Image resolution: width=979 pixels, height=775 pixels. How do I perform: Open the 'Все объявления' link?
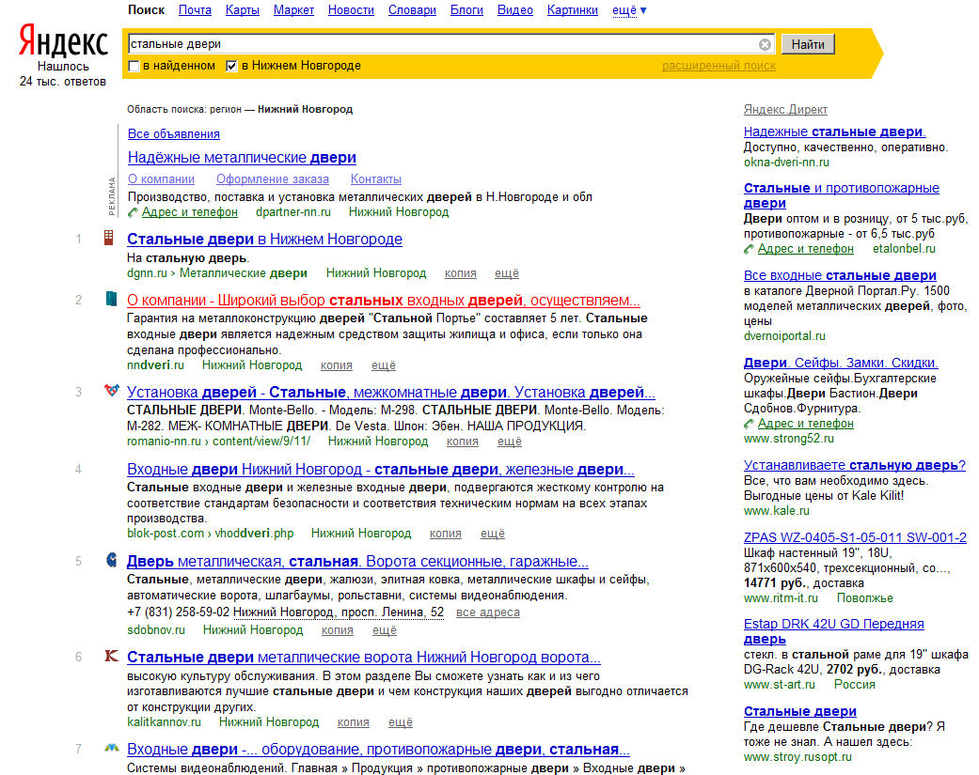174,134
